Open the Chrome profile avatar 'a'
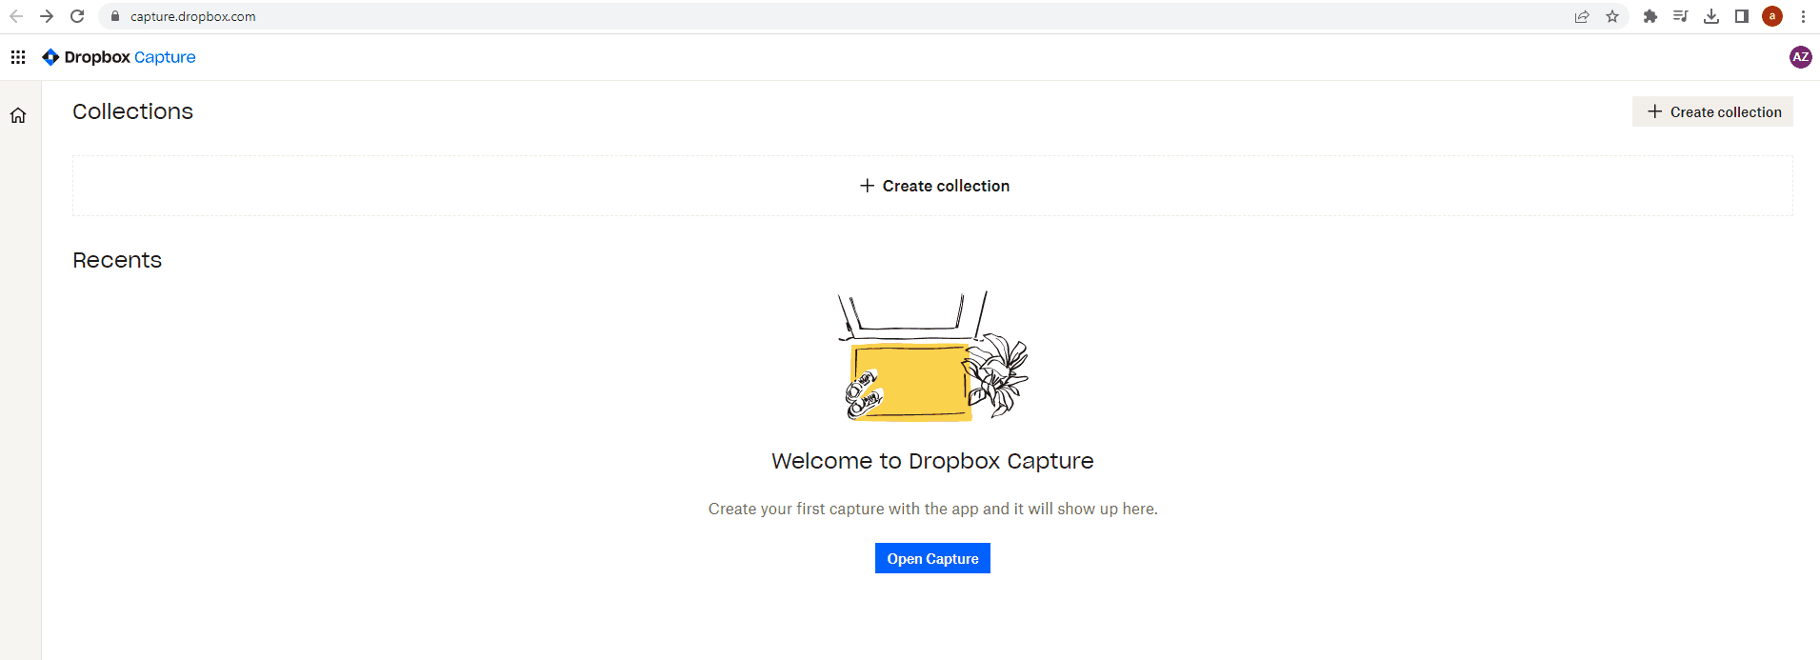This screenshot has width=1820, height=660. coord(1772,16)
